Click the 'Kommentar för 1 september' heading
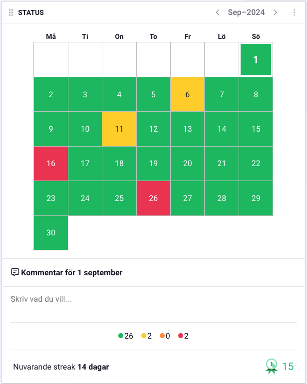 [71, 272]
